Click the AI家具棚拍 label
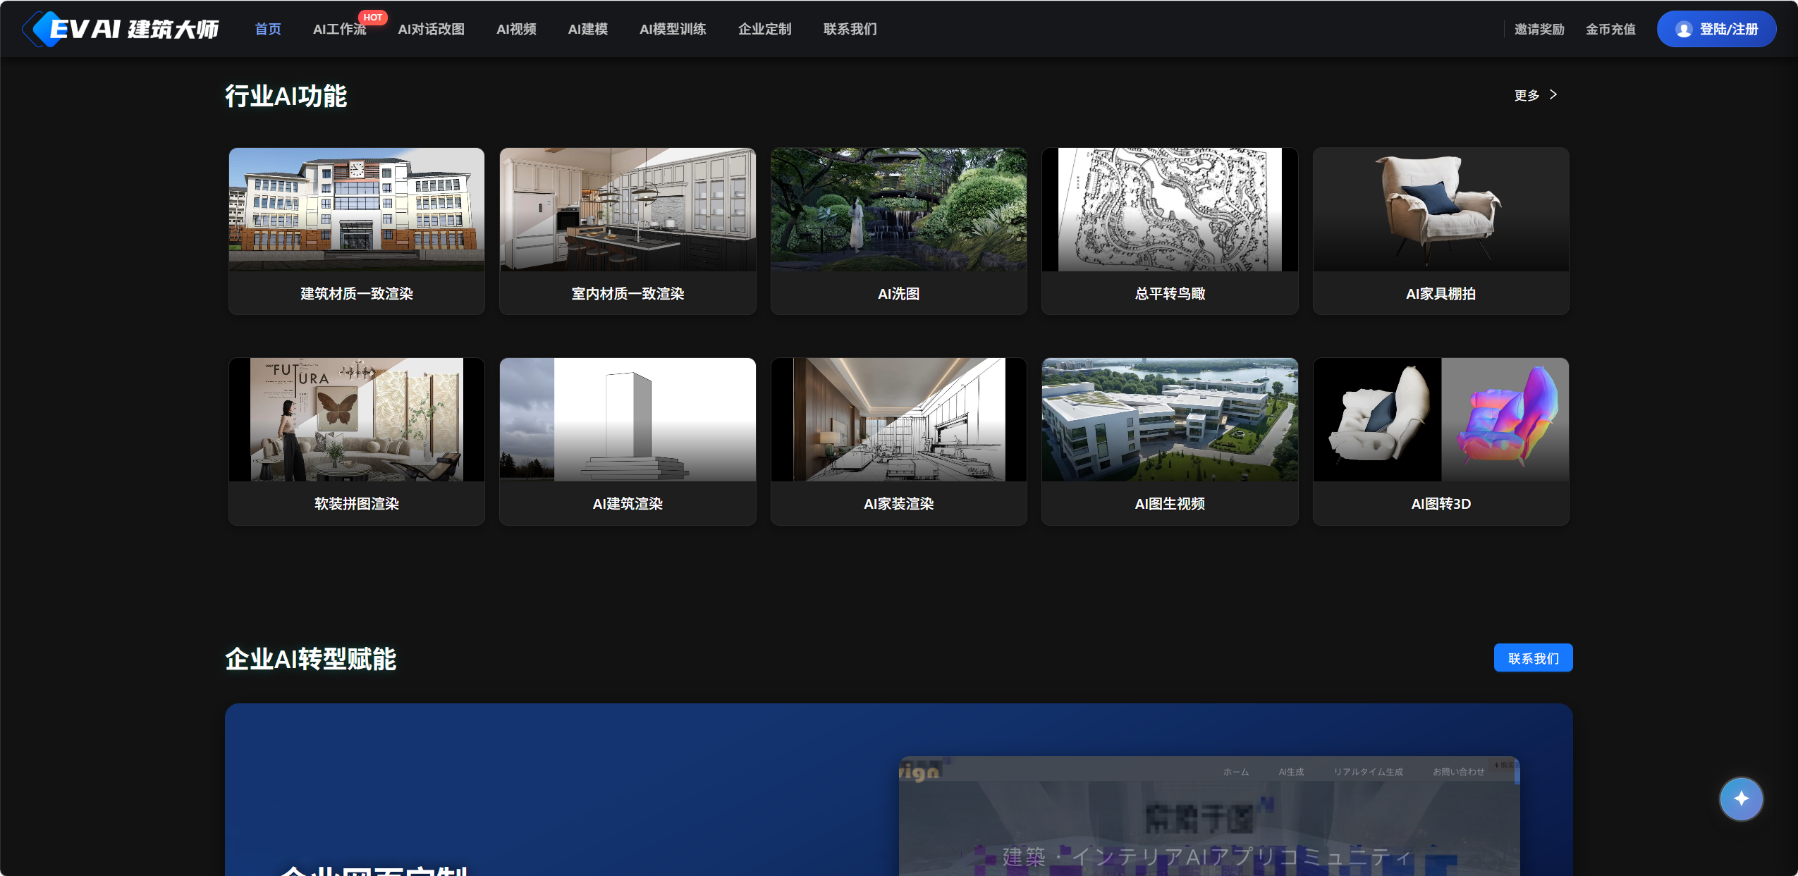1798x876 pixels. pyautogui.click(x=1441, y=293)
